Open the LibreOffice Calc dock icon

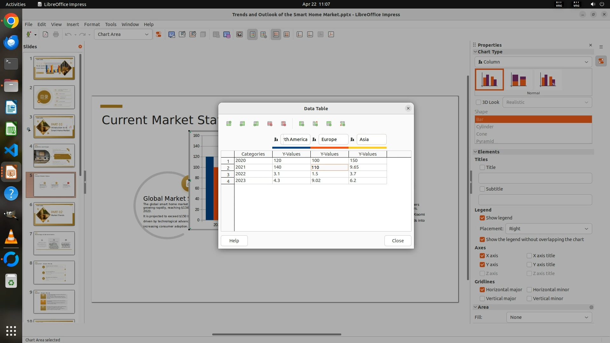click(11, 129)
